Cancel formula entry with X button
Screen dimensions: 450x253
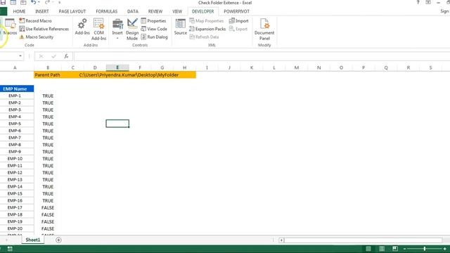[x=41, y=56]
